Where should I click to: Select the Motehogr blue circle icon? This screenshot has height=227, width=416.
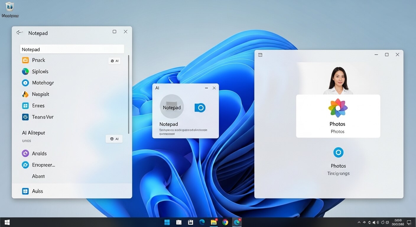click(25, 82)
